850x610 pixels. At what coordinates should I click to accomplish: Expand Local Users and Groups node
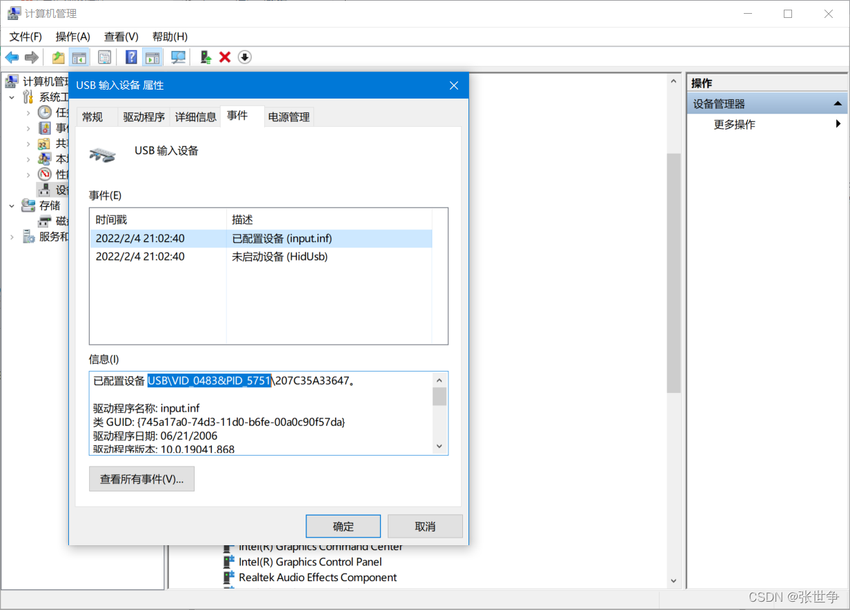28,159
